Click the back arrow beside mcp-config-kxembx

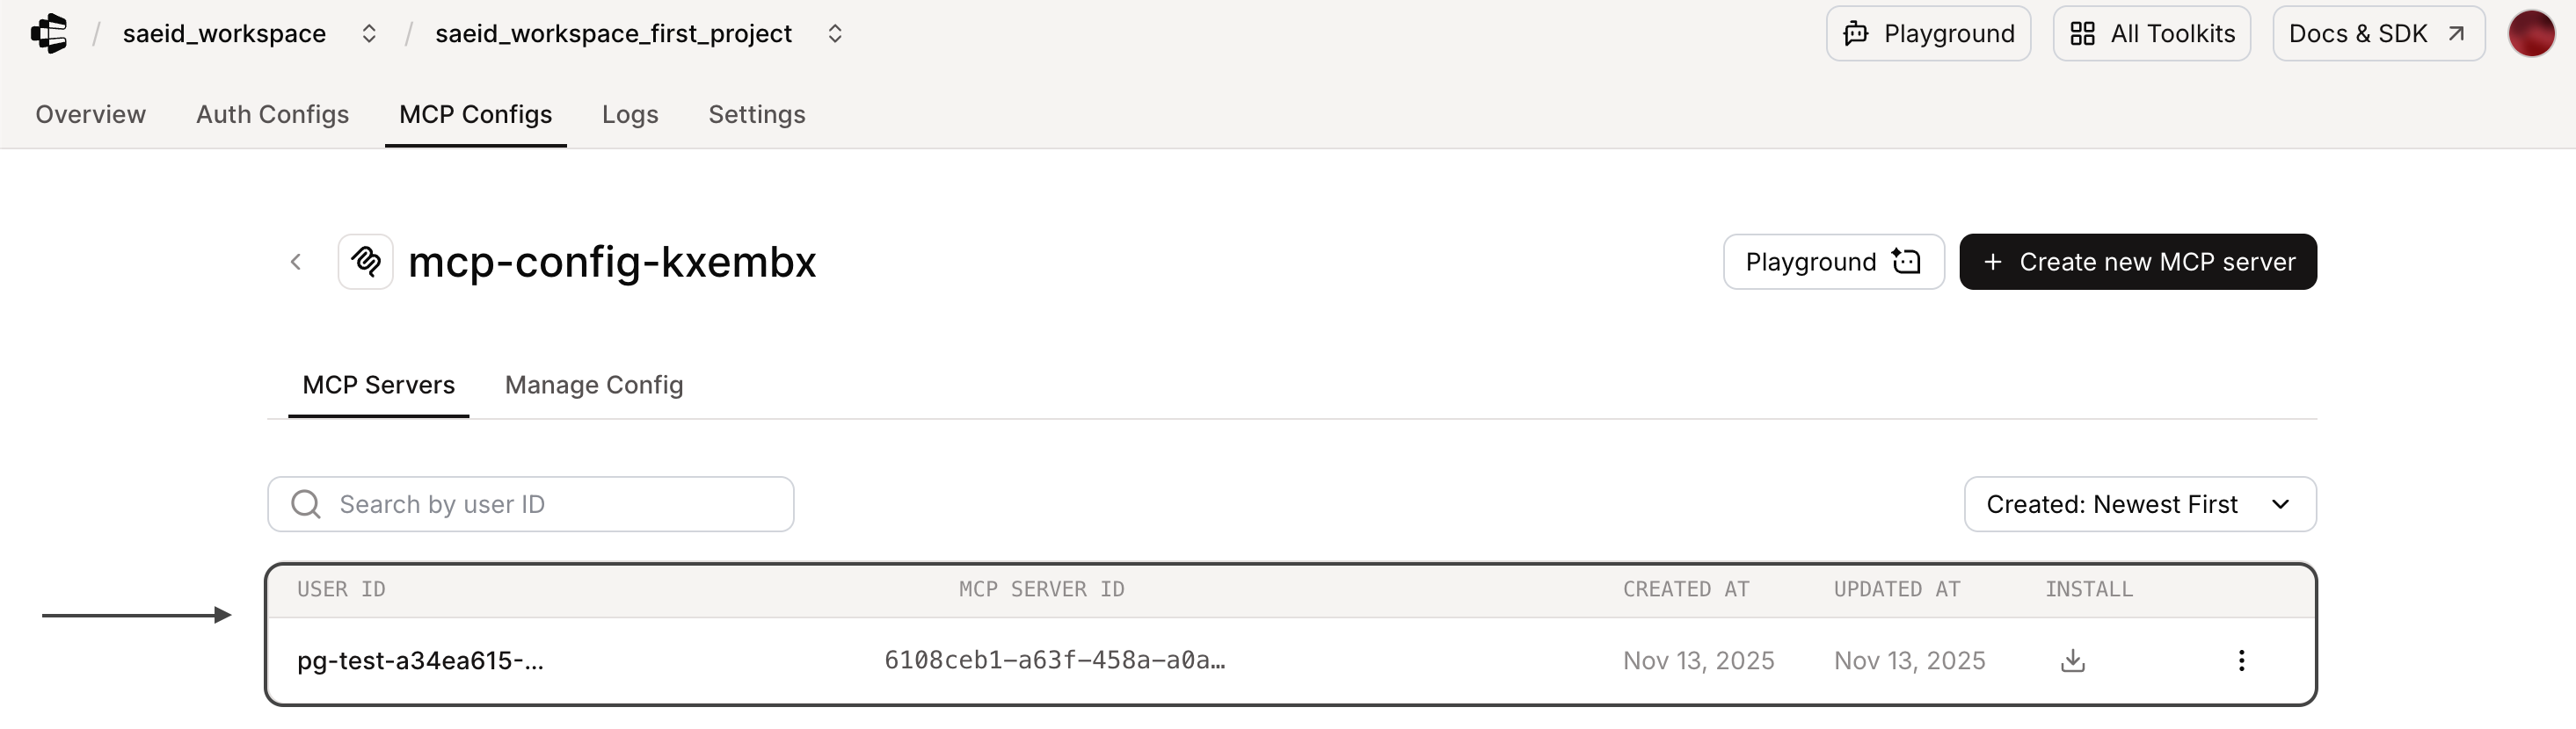[295, 262]
